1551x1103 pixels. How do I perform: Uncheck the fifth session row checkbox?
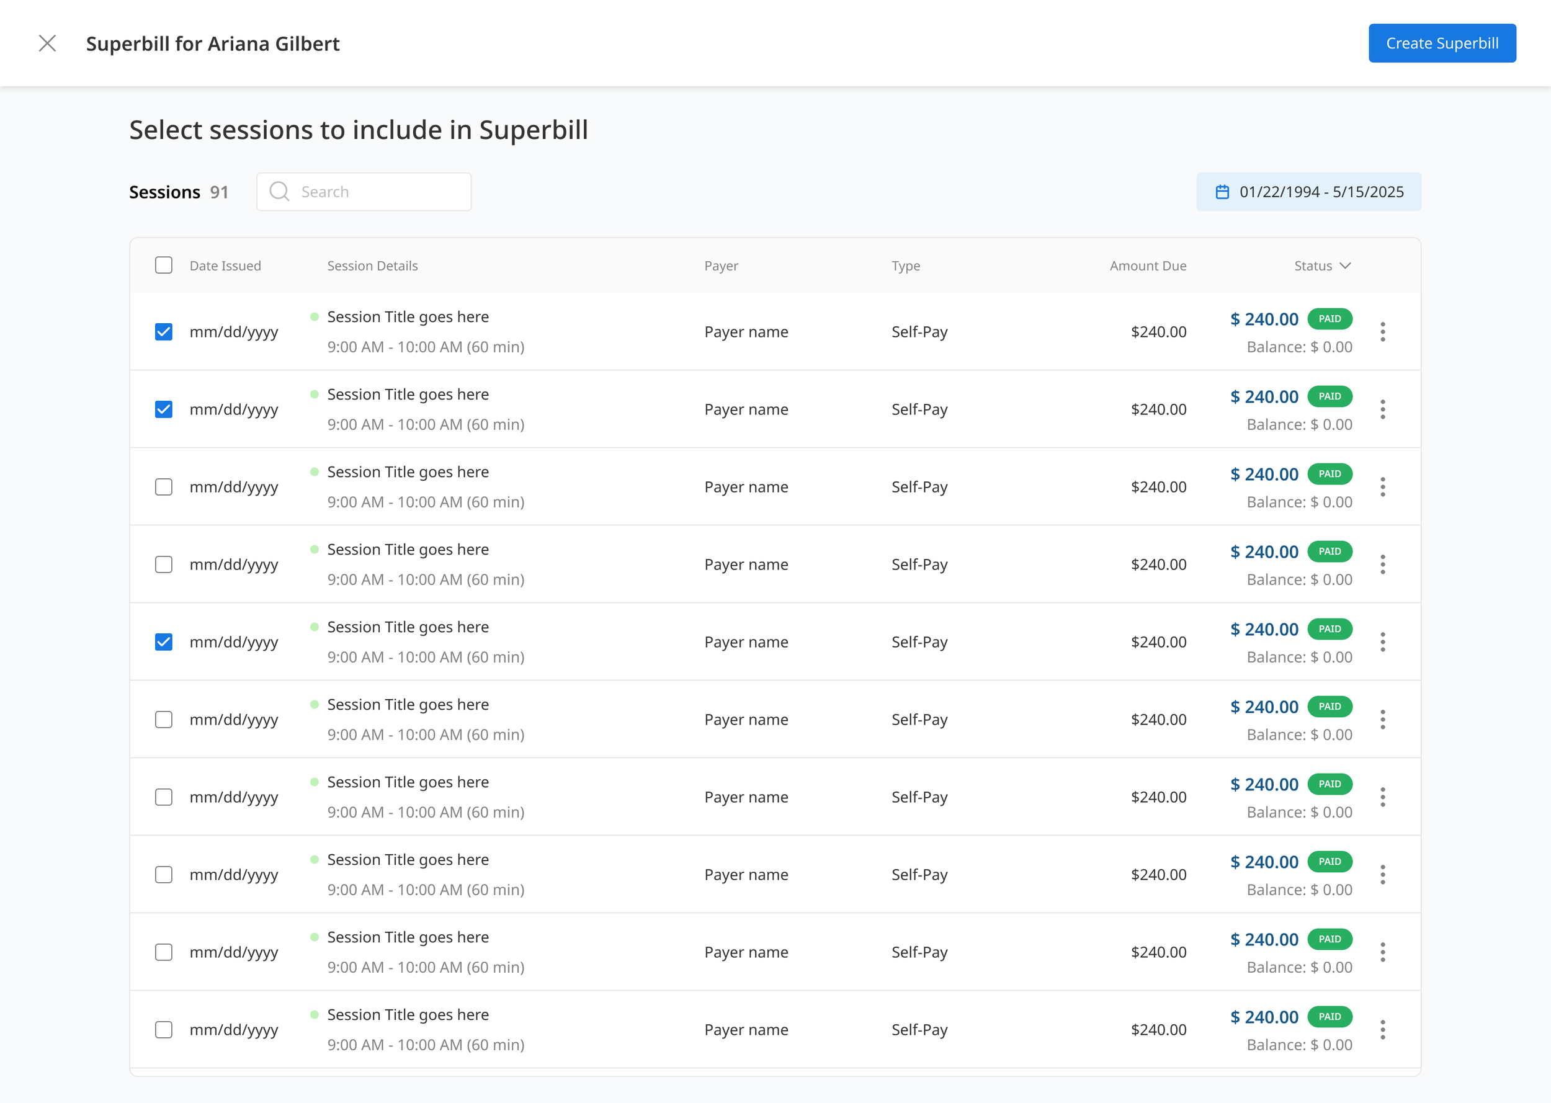point(164,642)
